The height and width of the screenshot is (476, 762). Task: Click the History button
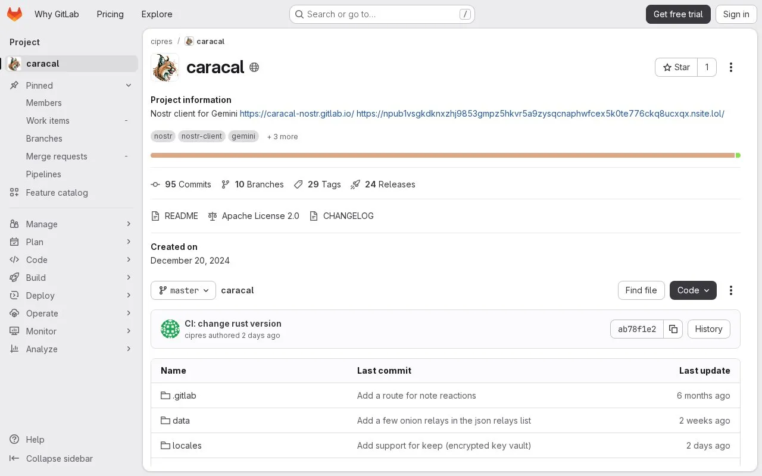pos(708,329)
